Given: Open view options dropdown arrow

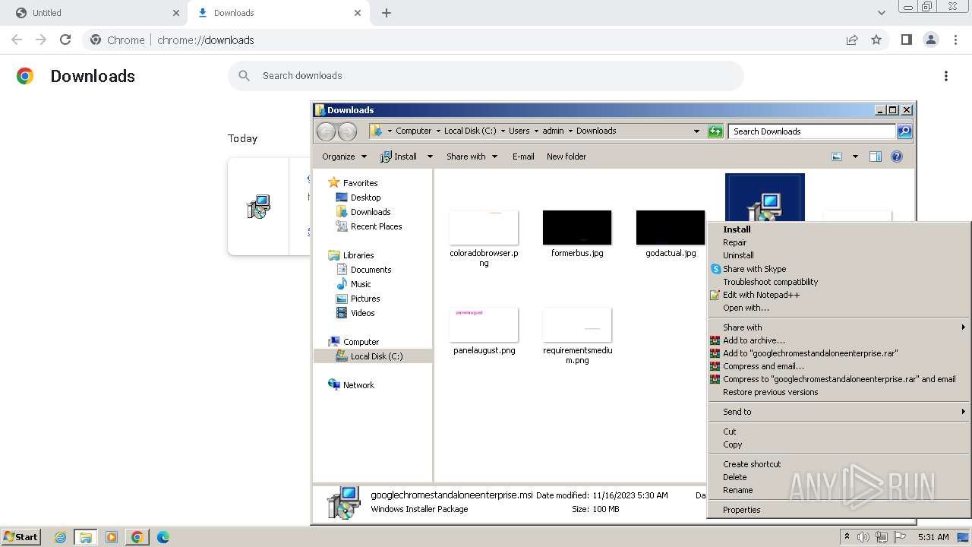Looking at the screenshot, I should tap(855, 157).
